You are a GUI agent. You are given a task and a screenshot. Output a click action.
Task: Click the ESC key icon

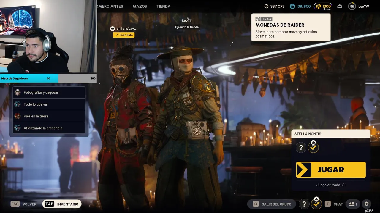[x=15, y=204]
